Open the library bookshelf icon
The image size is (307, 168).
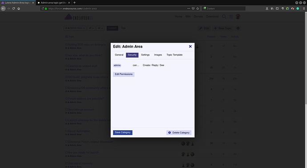coord(272,8)
